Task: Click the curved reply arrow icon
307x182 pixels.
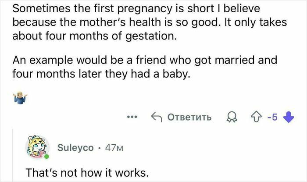Action: (x=156, y=118)
